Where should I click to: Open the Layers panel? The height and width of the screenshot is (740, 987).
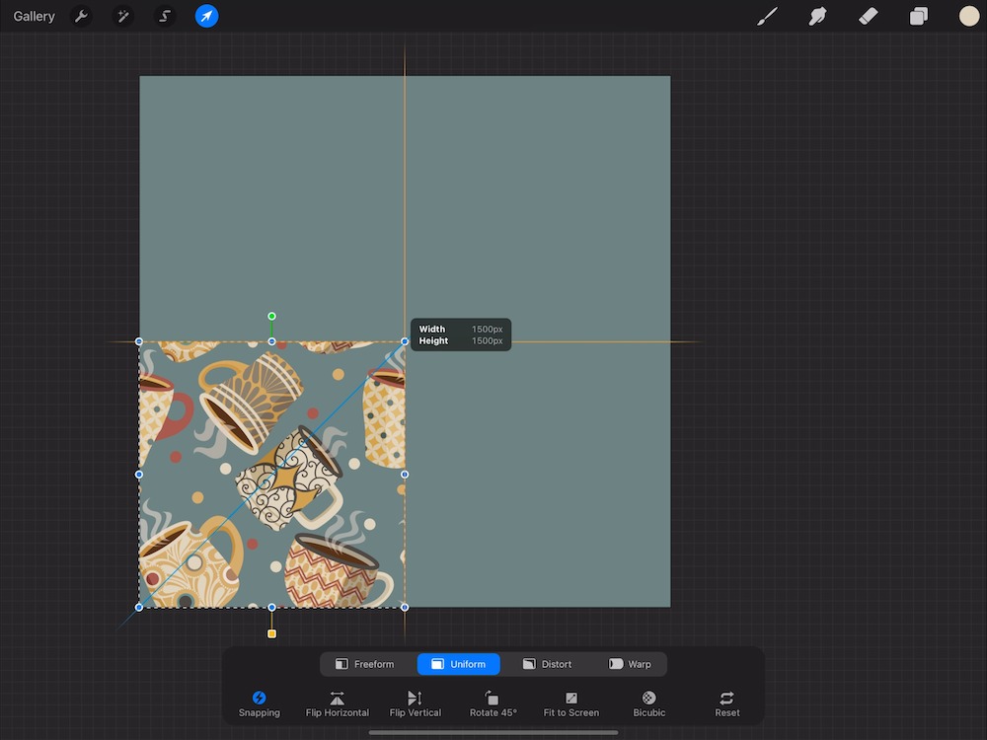pyautogui.click(x=918, y=17)
